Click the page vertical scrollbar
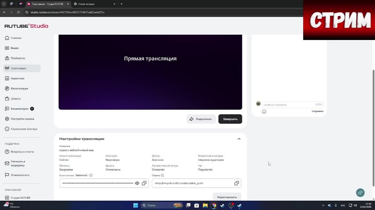 373,128
